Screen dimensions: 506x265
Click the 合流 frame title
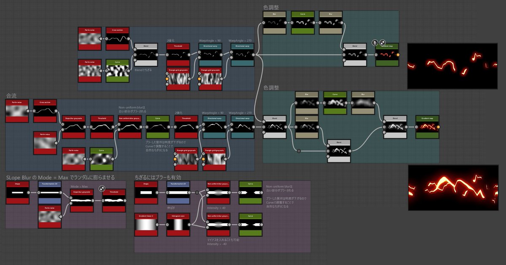(11, 96)
